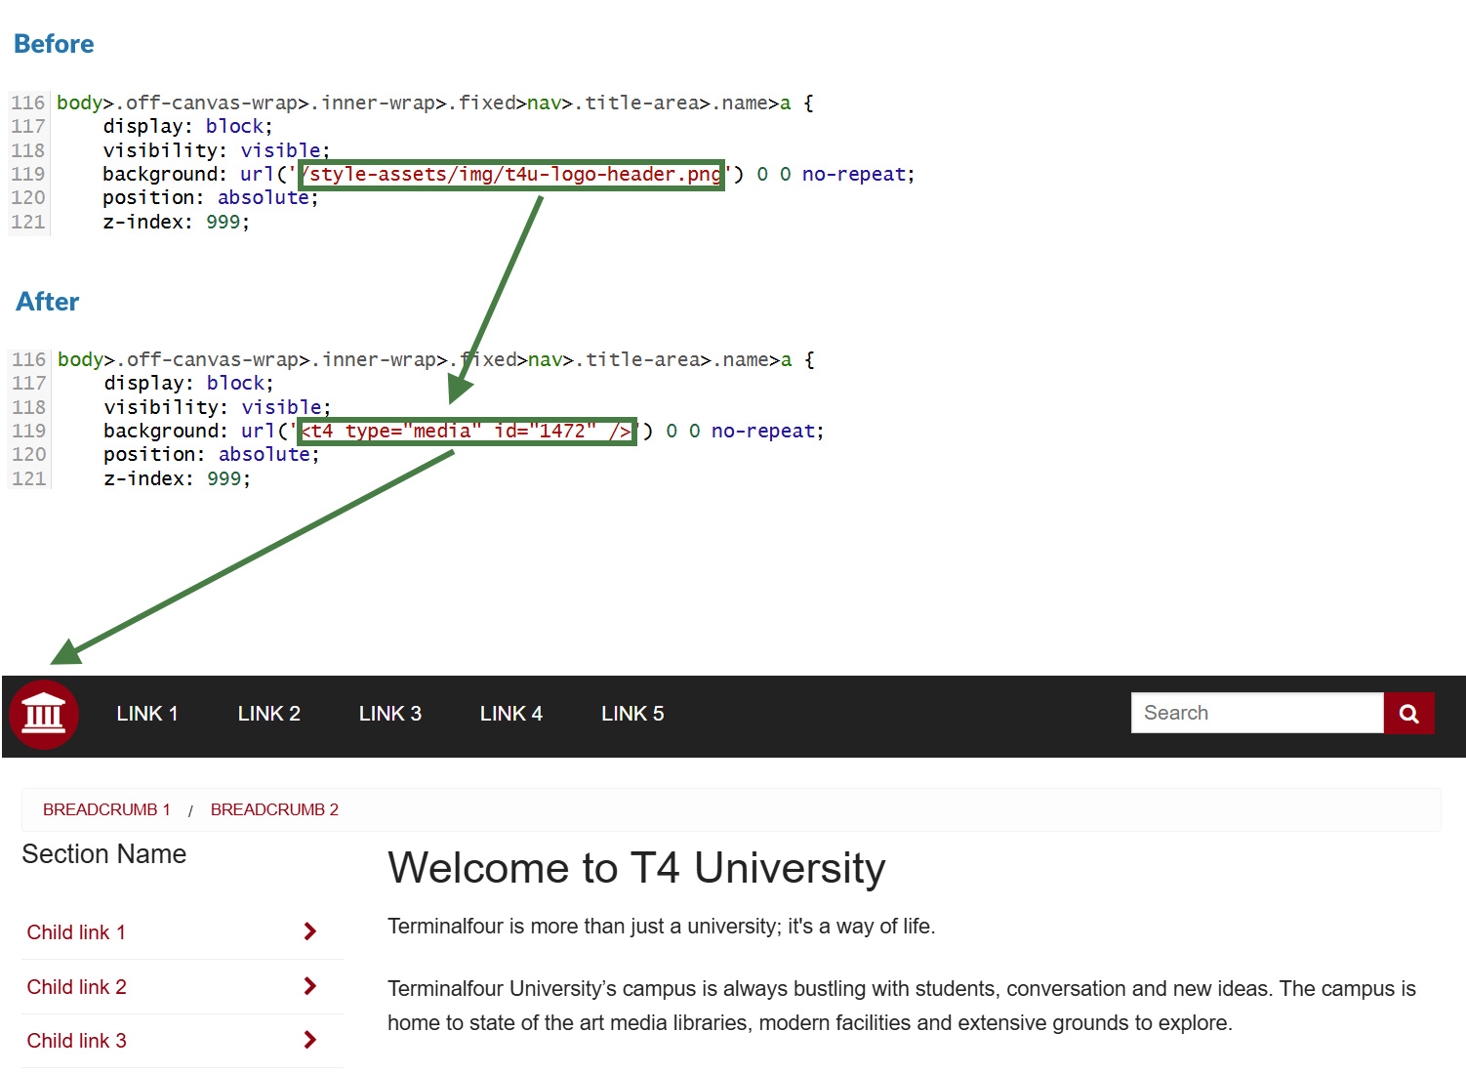Image resolution: width=1466 pixels, height=1074 pixels.
Task: Choose LINK 5 in the navigation bar
Action: coord(631,714)
